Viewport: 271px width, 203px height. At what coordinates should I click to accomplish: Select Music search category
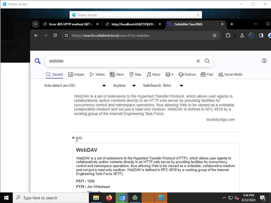click(153, 74)
